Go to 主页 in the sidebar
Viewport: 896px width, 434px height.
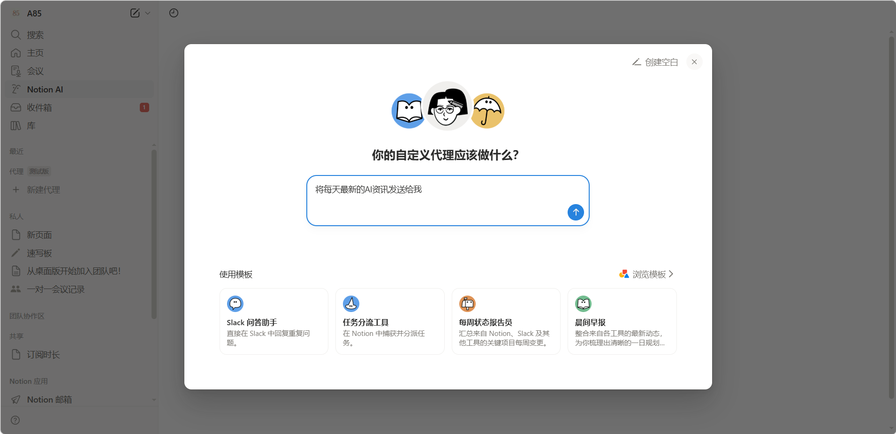80,53
